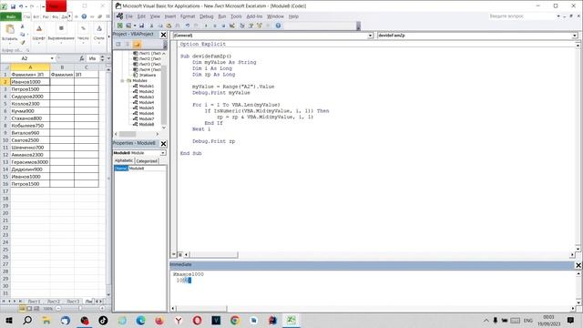Toggle Design Mode icon in VBA toolbar

point(232,26)
